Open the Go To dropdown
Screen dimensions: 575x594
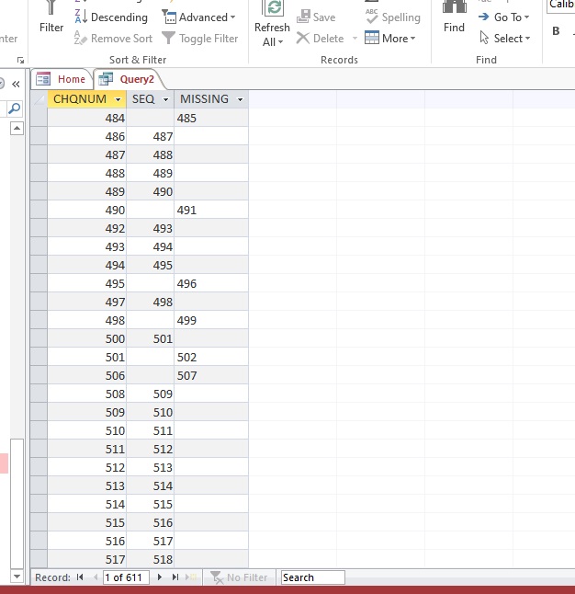click(504, 17)
